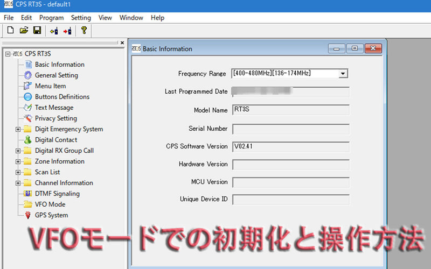
Task: Click the New file toolbar icon
Action: 10,31
